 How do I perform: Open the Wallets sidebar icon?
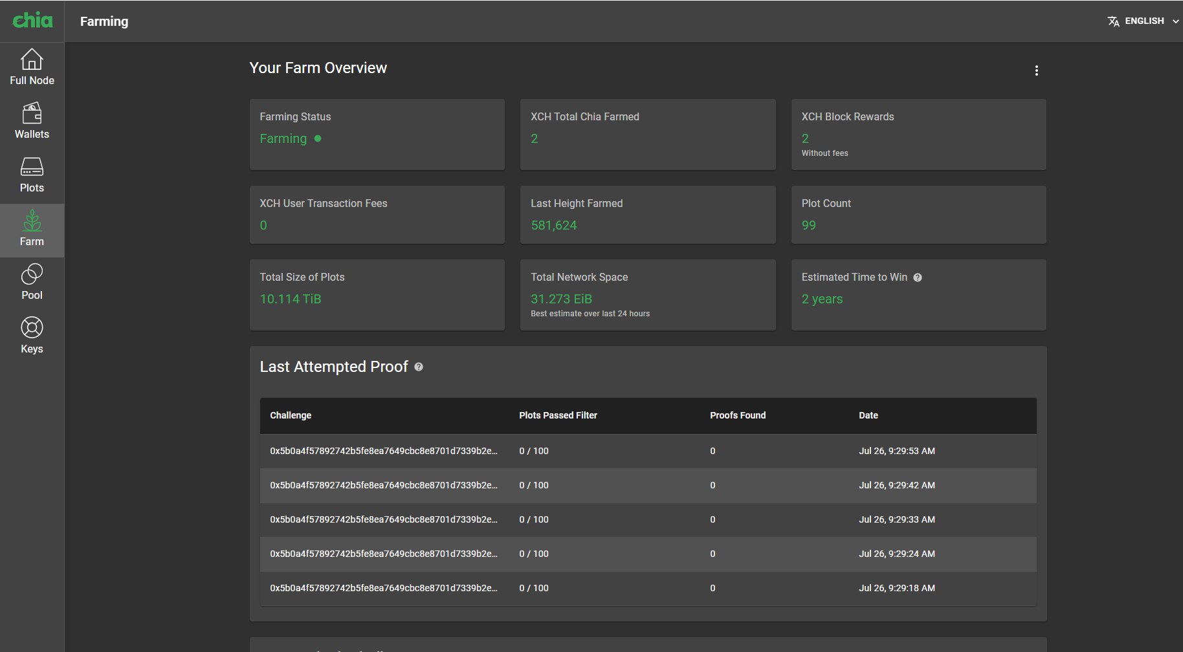click(x=32, y=113)
